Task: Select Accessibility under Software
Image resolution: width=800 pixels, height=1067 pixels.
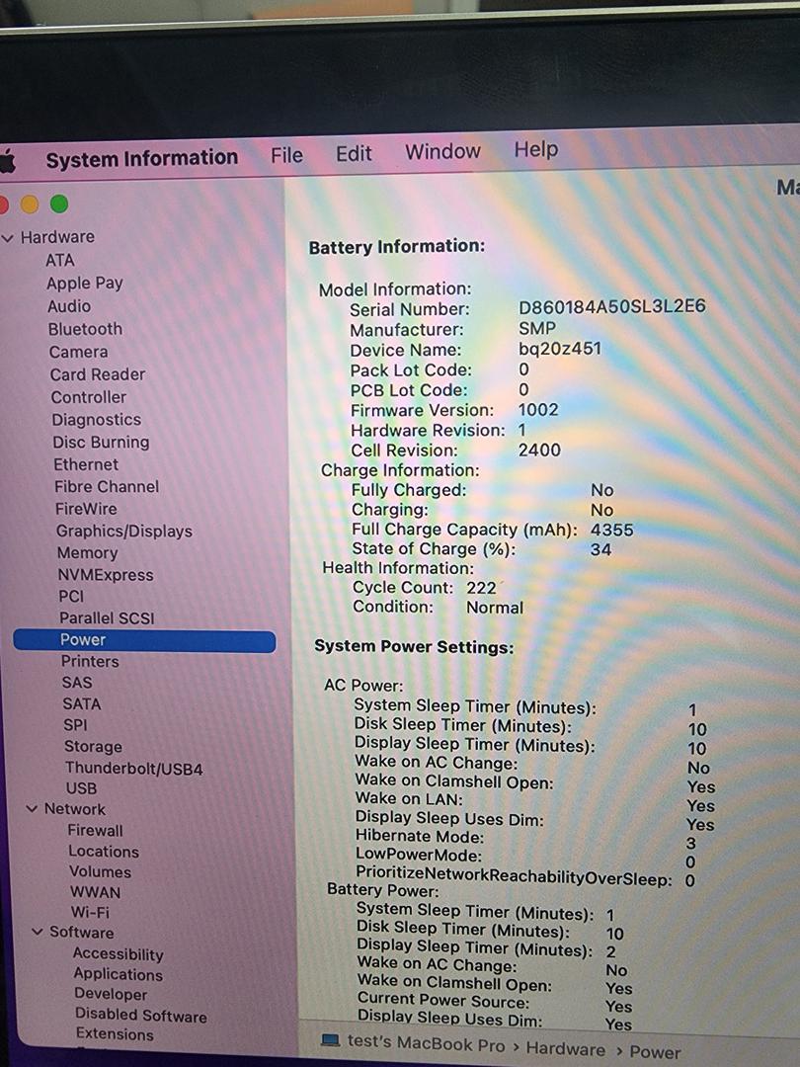Action: 118,954
